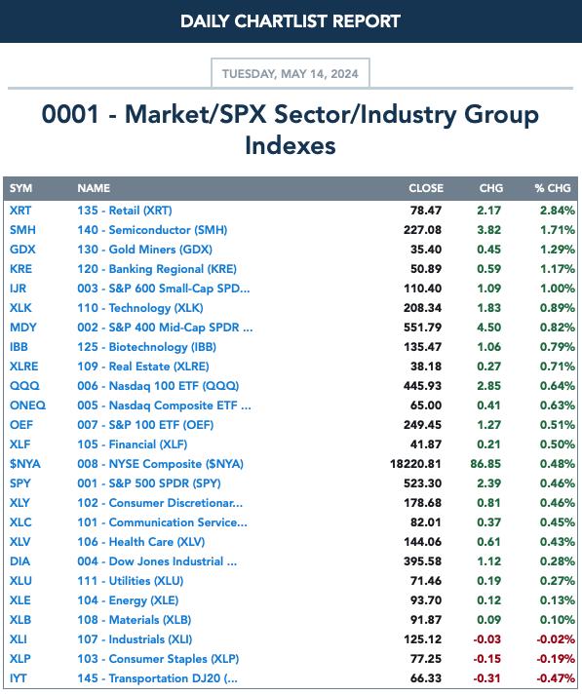The height and width of the screenshot is (695, 582).
Task: Select the XLP symbol link
Action: pyautogui.click(x=19, y=659)
